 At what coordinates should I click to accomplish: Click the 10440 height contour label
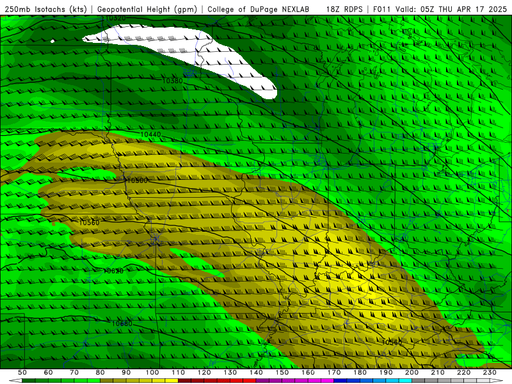(150, 134)
